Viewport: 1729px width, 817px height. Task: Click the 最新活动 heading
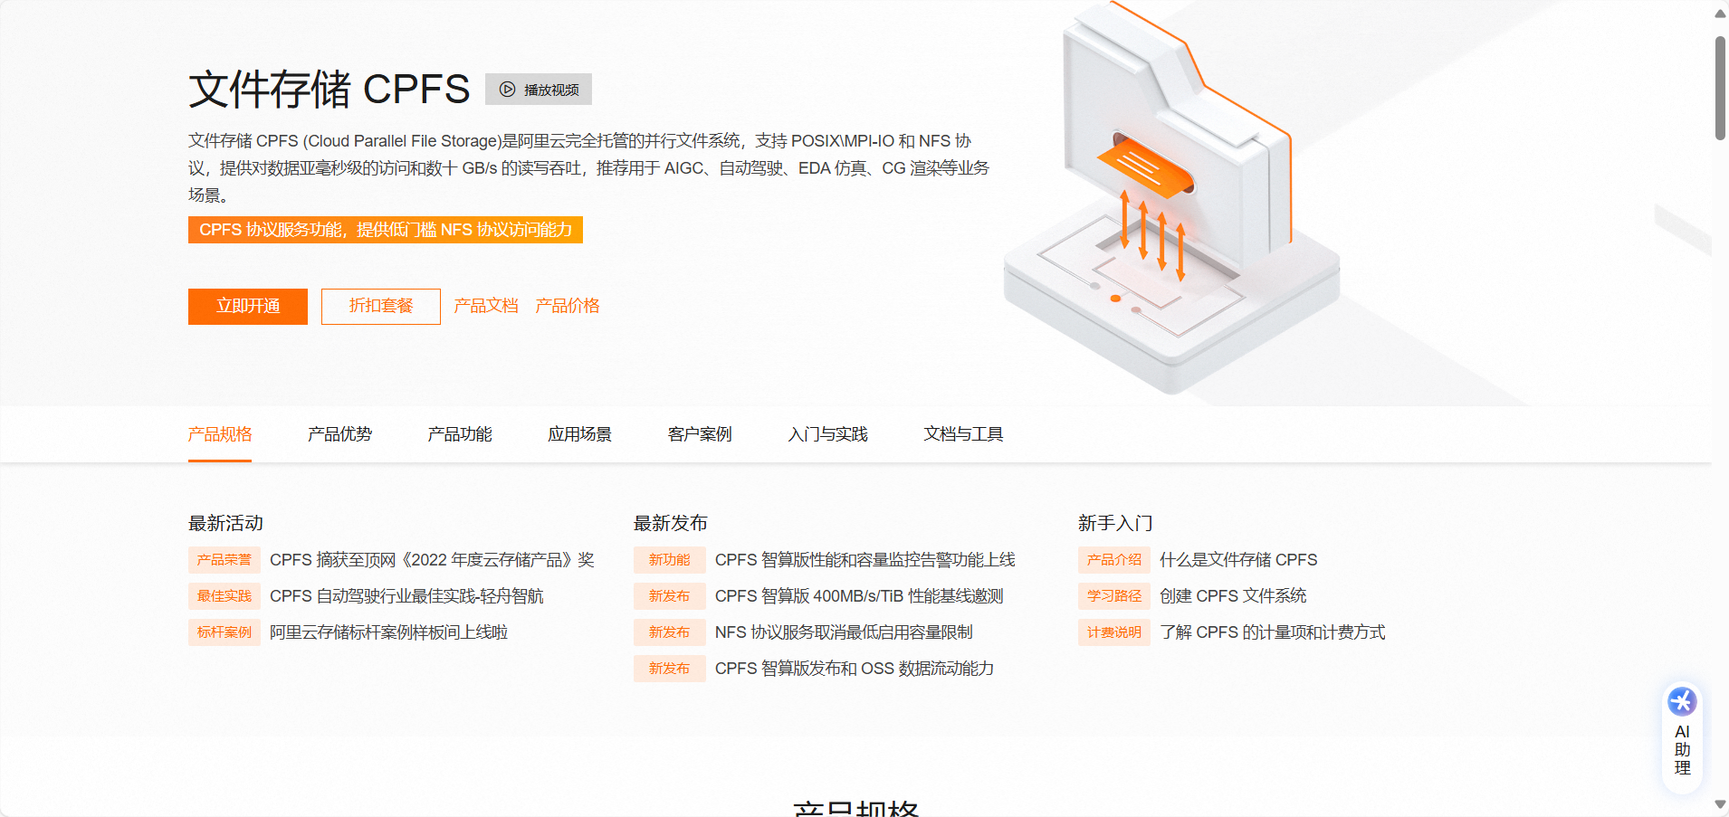point(225,523)
